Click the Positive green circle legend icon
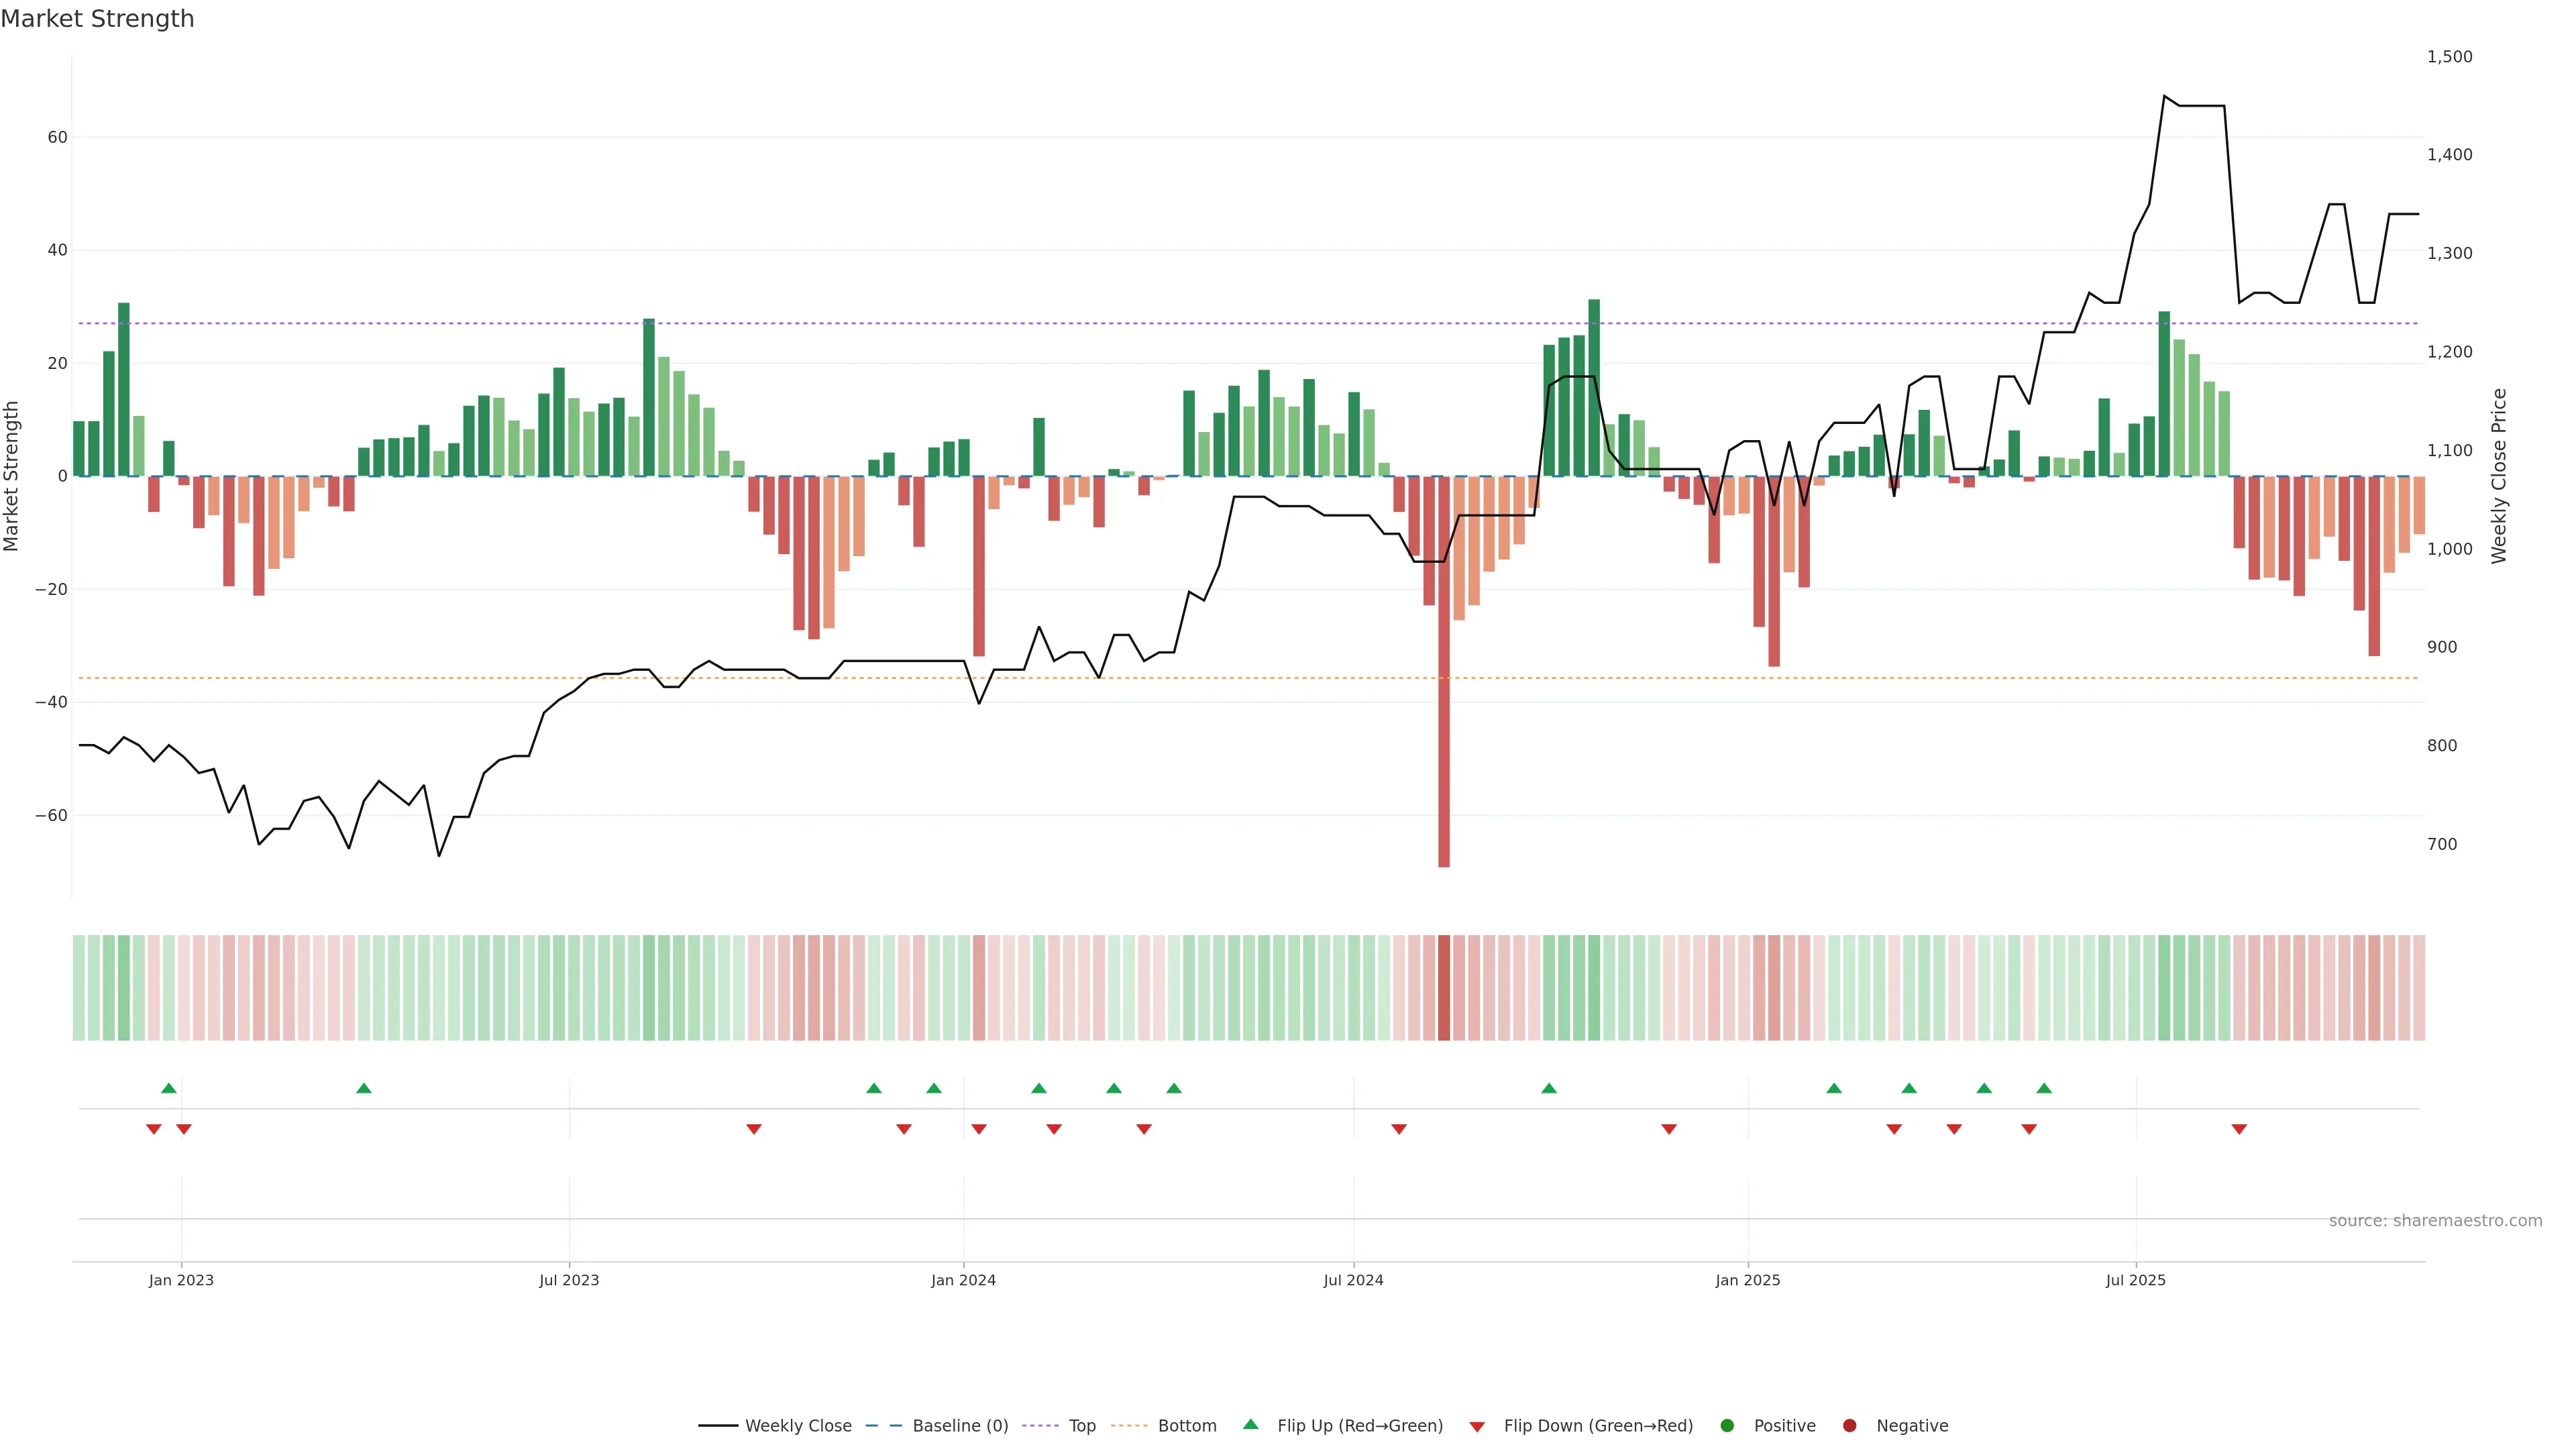 coord(1727,1425)
